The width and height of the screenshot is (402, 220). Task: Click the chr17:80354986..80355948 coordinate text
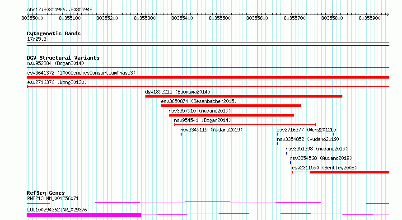pyautogui.click(x=60, y=9)
